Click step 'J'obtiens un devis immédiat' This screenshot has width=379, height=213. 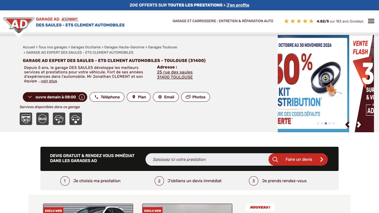(x=188, y=181)
